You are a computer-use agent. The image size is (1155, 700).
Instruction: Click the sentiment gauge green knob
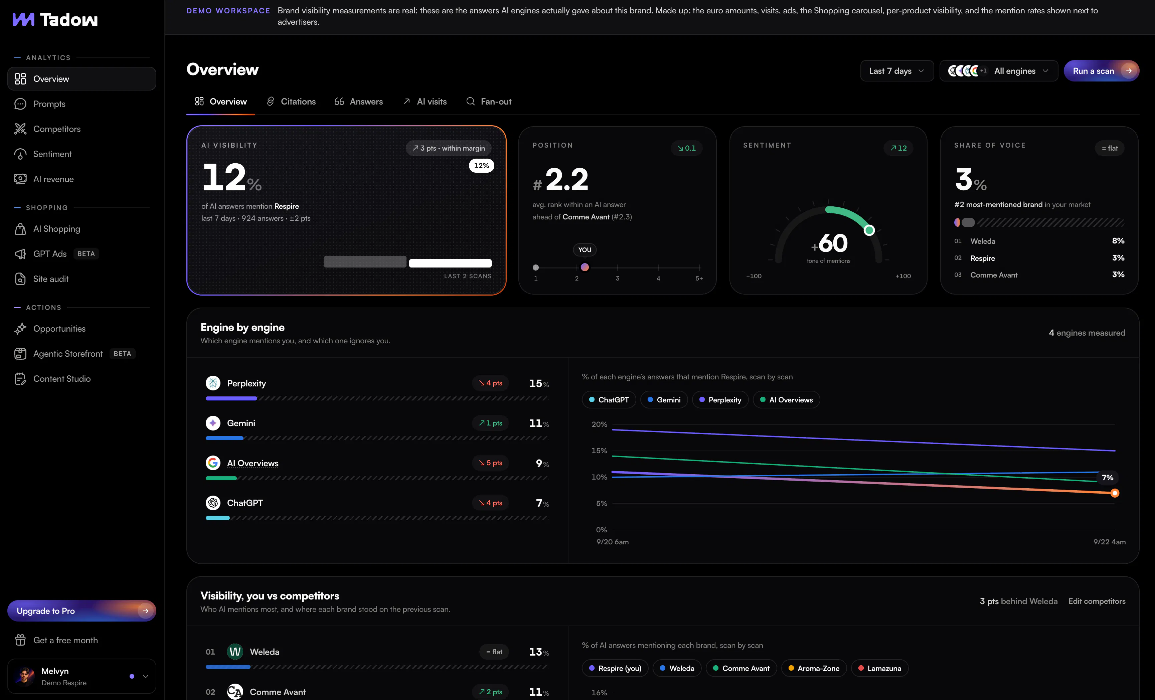[x=869, y=230]
